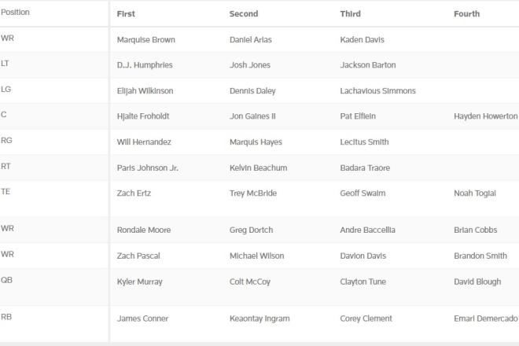Click Paris Johnson Jr. at RT
Image resolution: width=519 pixels, height=346 pixels.
tap(148, 167)
